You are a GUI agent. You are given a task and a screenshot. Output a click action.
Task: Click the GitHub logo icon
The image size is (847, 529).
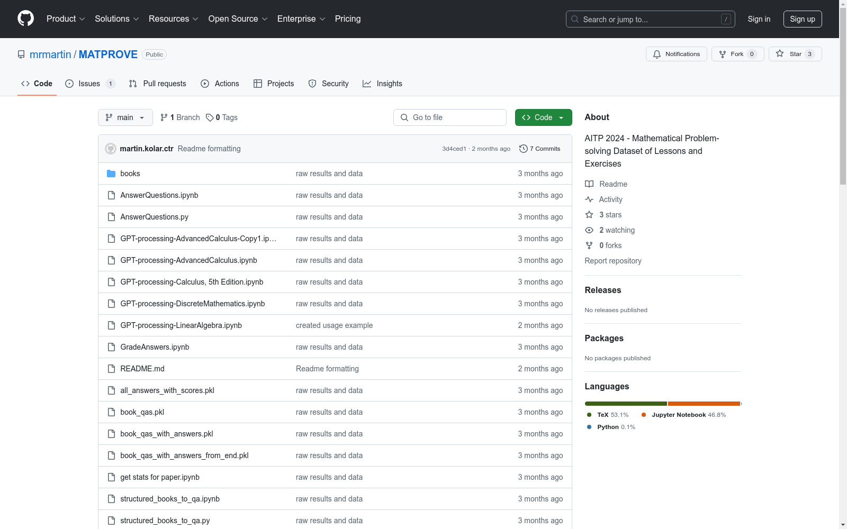(x=25, y=19)
